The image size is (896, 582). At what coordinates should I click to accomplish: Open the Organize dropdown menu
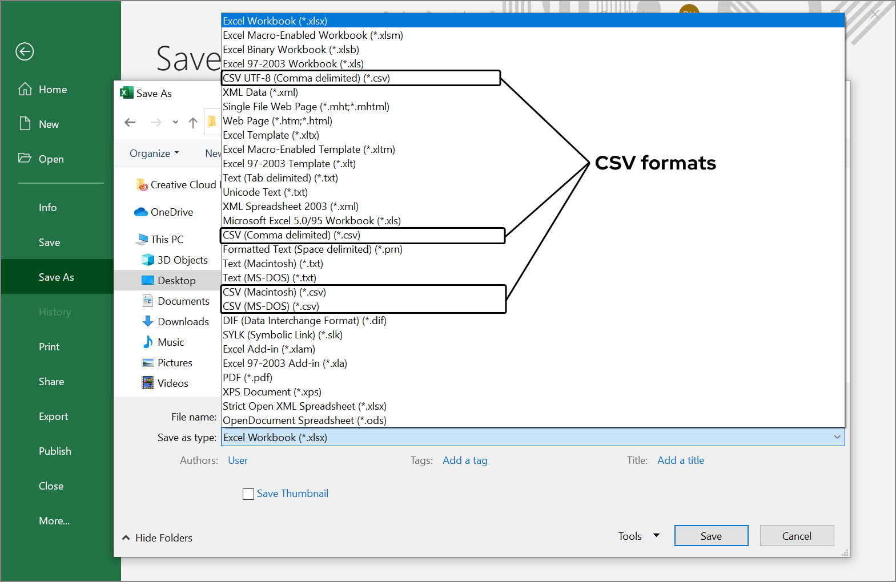pyautogui.click(x=154, y=153)
